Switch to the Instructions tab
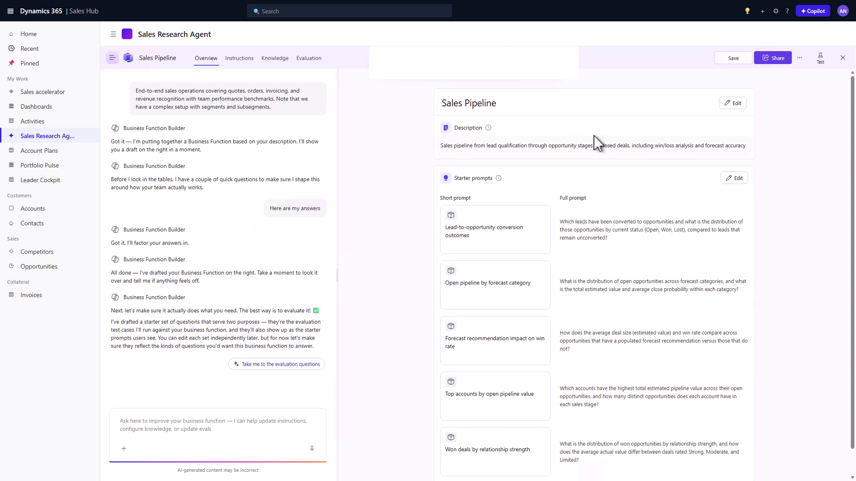This screenshot has width=856, height=481. [239, 58]
